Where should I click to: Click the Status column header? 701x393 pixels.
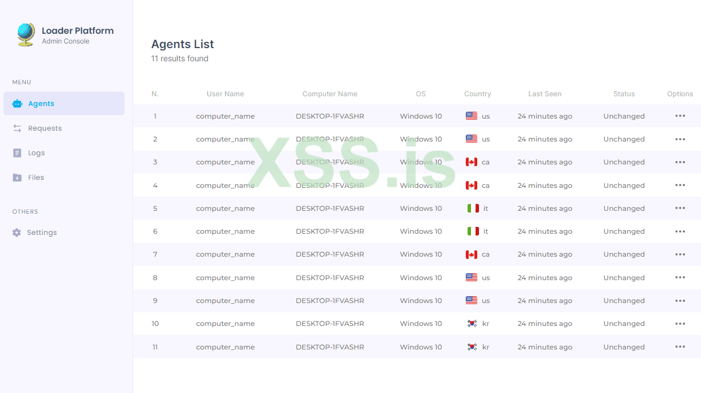[624, 94]
